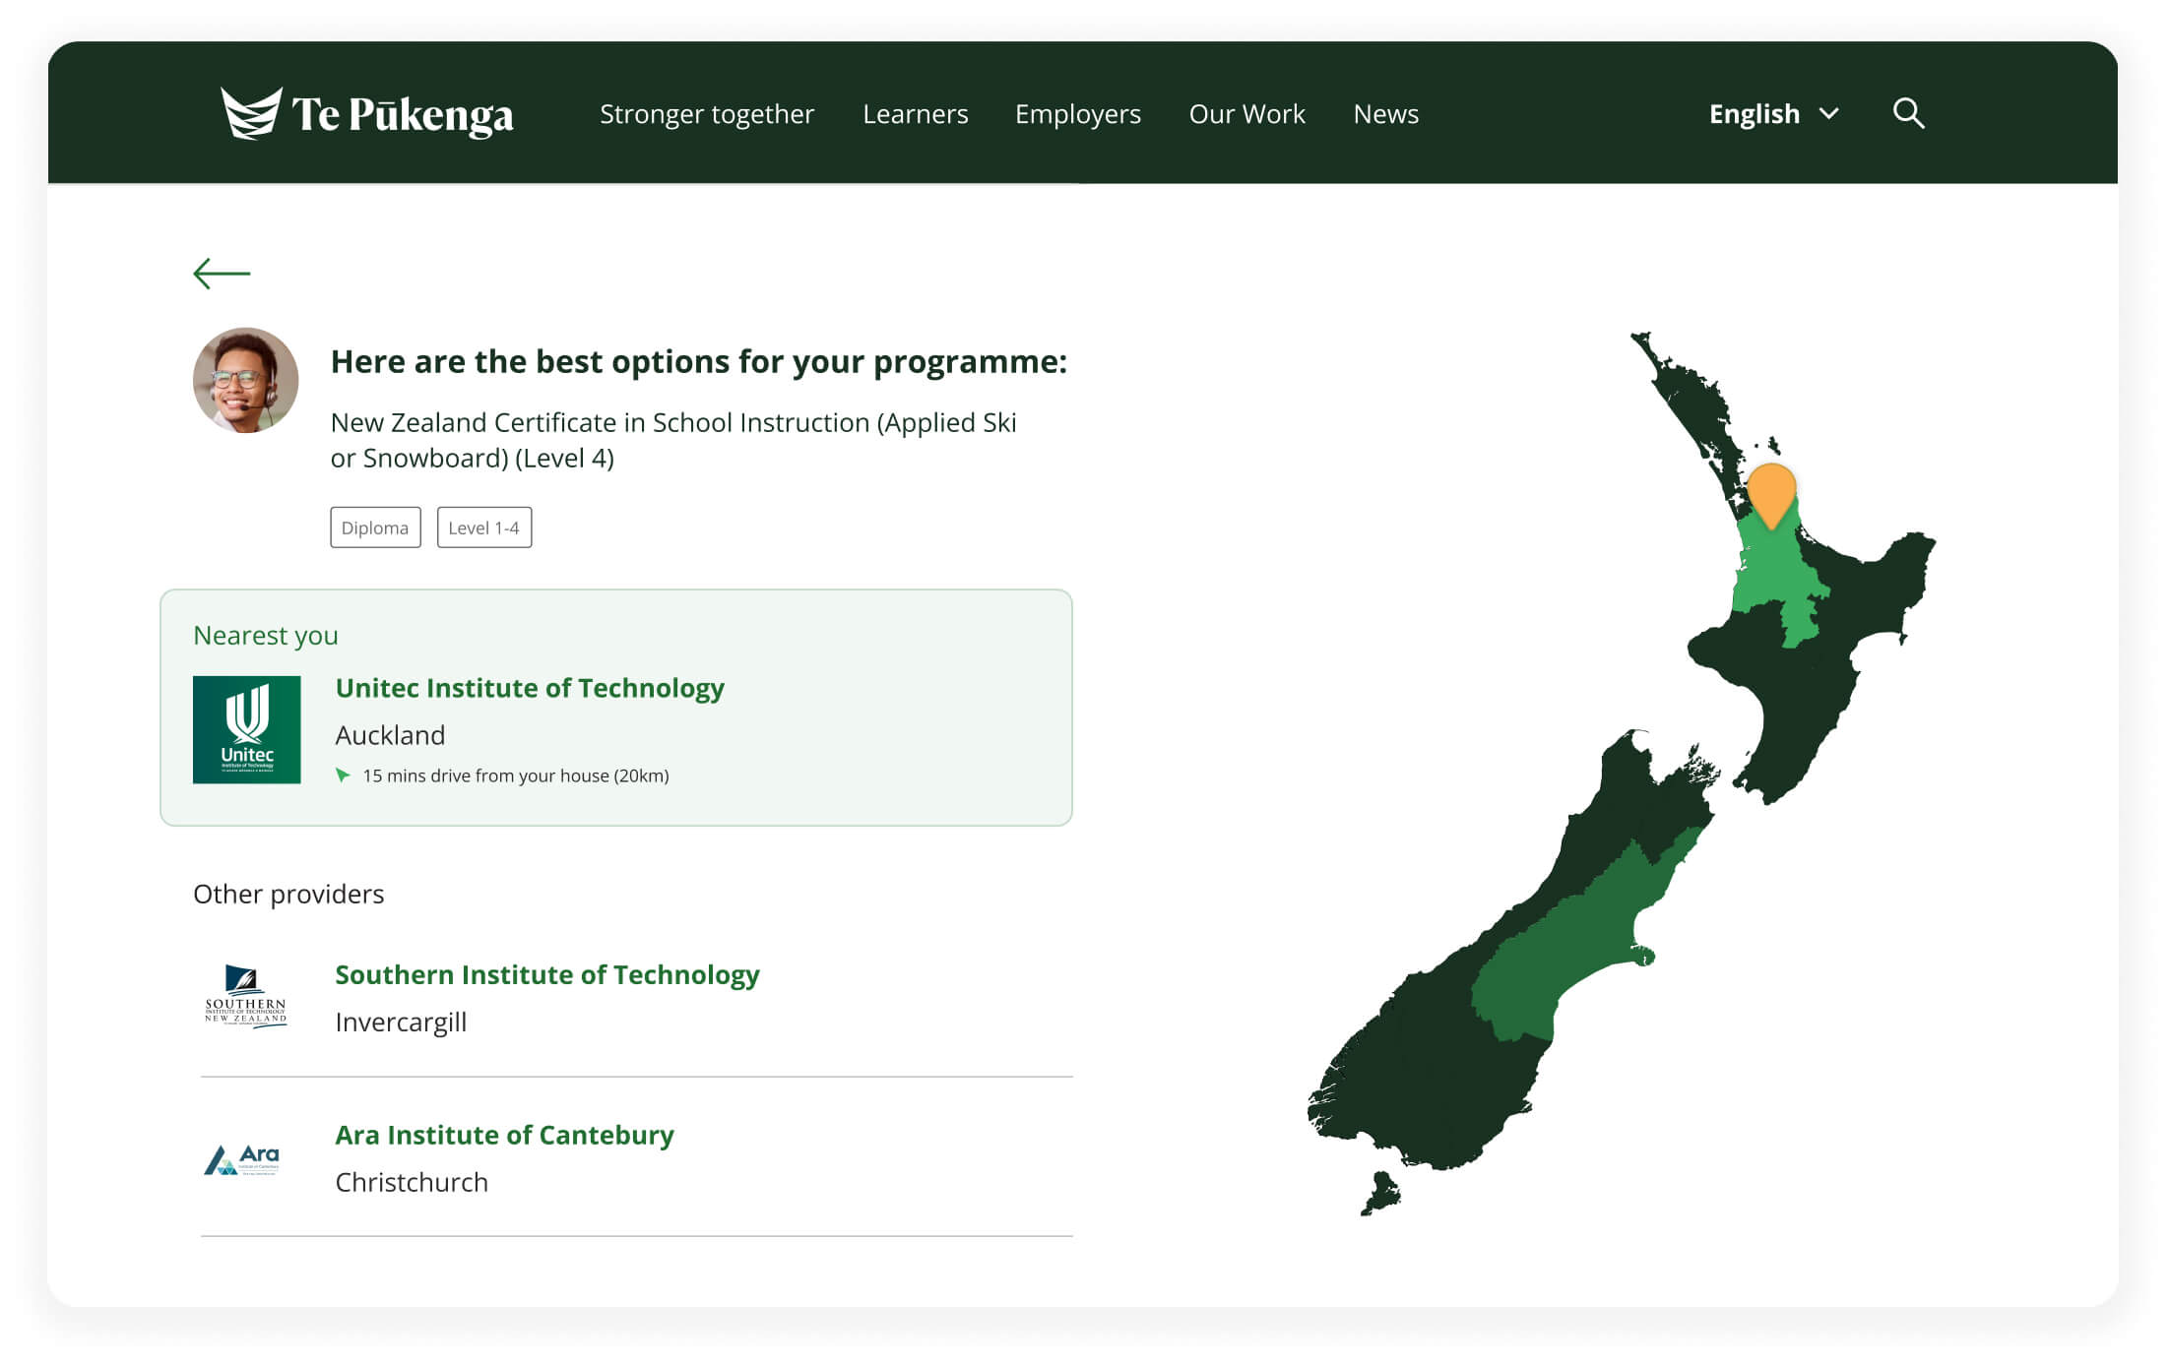Open Ara Institute of Cantebury link
2170x1365 pixels.
coord(504,1135)
